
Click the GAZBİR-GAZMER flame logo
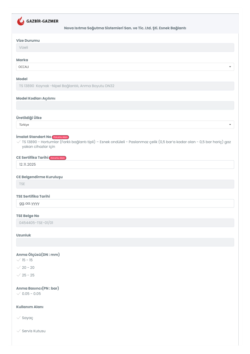21,21
